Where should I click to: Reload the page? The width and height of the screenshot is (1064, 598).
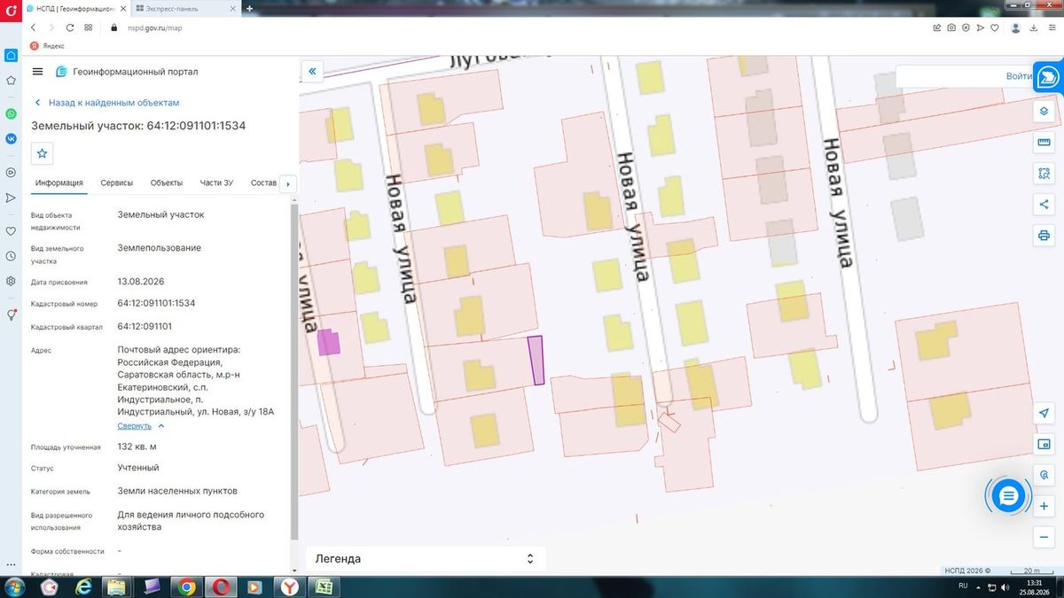70,27
